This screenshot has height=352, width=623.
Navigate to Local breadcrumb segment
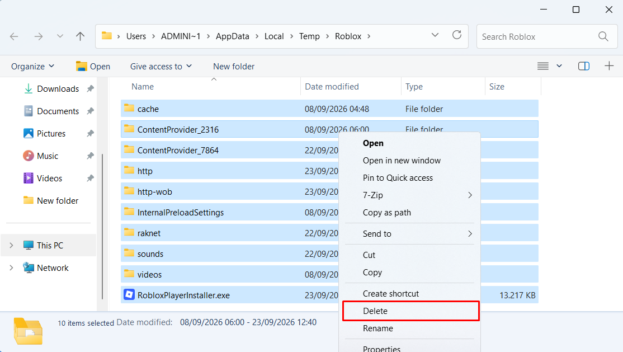point(274,36)
